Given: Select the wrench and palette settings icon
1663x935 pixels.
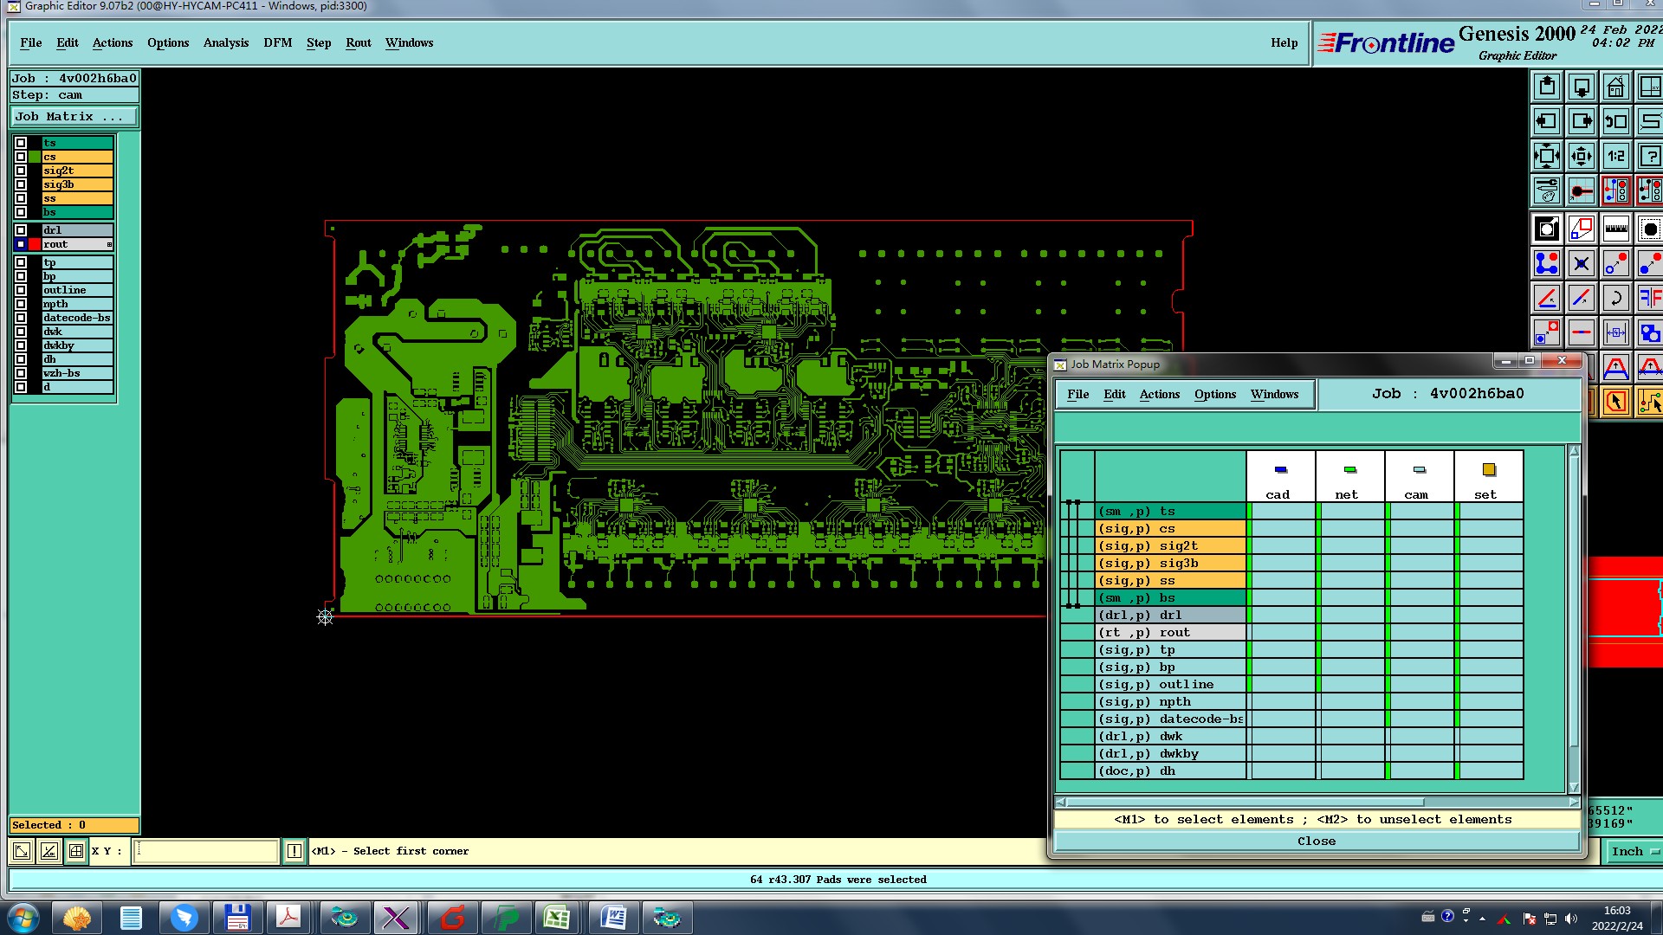Looking at the screenshot, I should point(1546,190).
